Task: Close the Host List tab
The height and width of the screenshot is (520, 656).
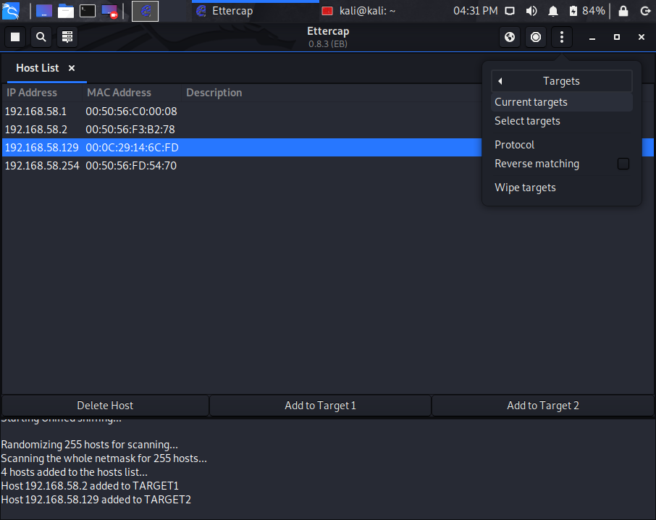Action: tap(72, 68)
